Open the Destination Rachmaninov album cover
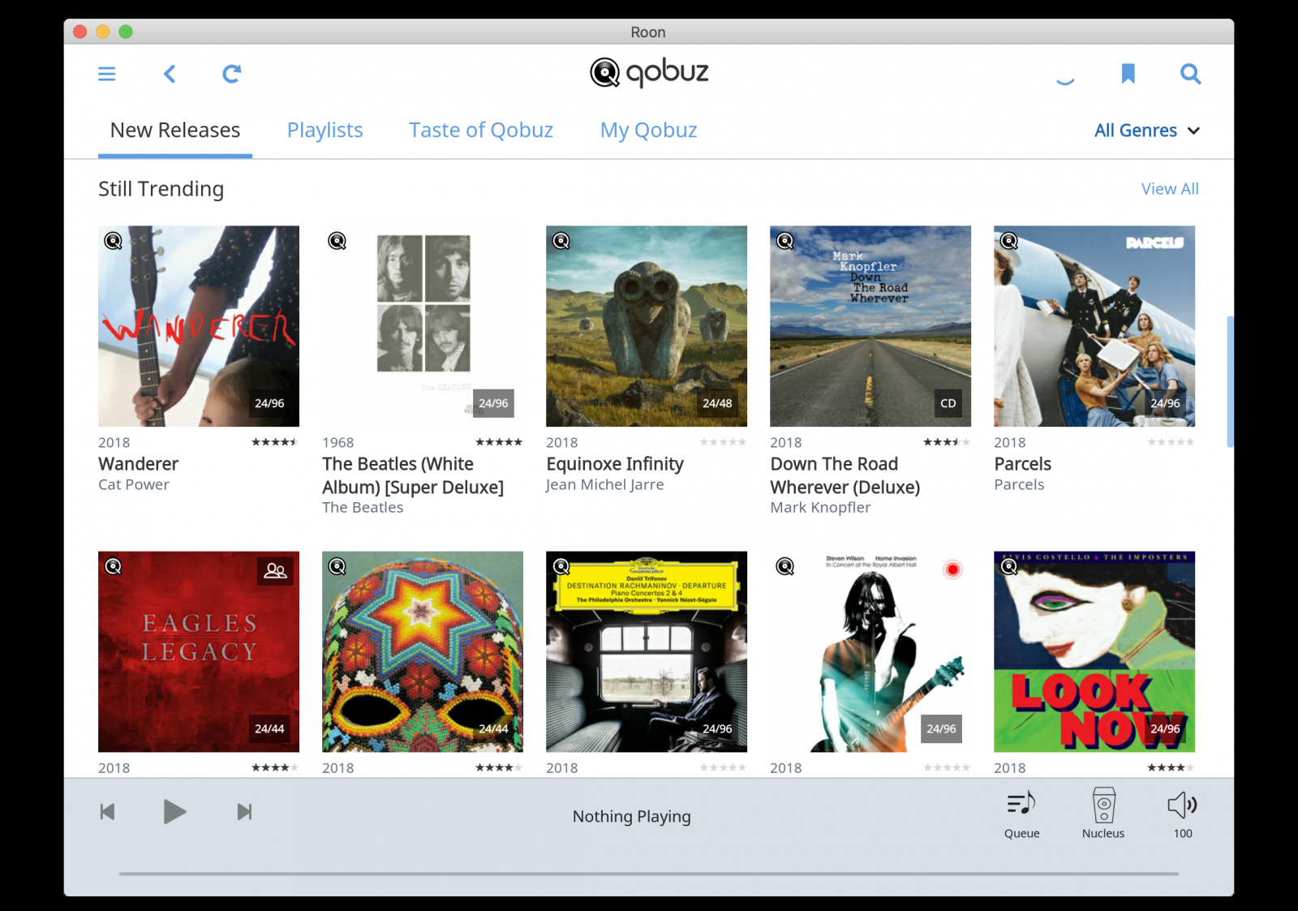This screenshot has width=1298, height=911. pos(647,651)
